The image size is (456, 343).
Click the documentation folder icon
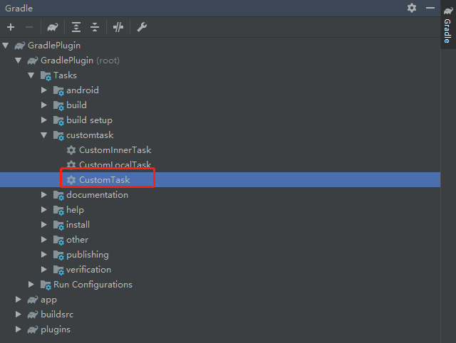(x=58, y=196)
